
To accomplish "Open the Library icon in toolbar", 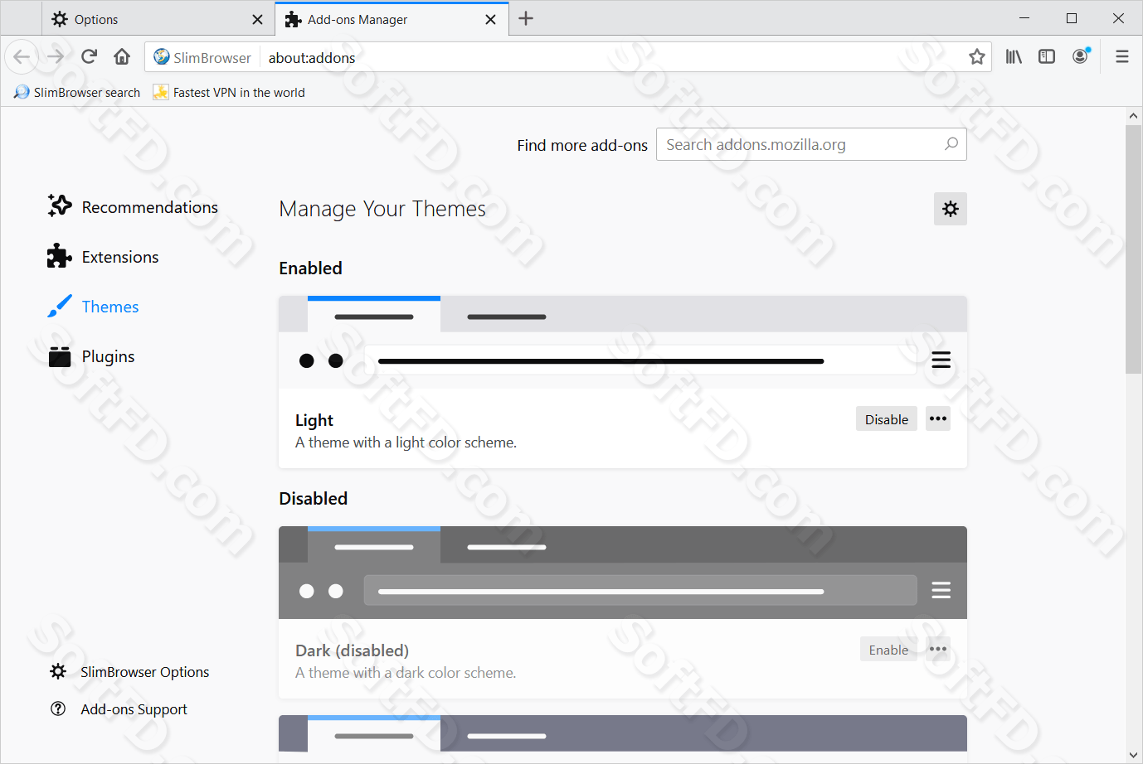I will click(1014, 57).
